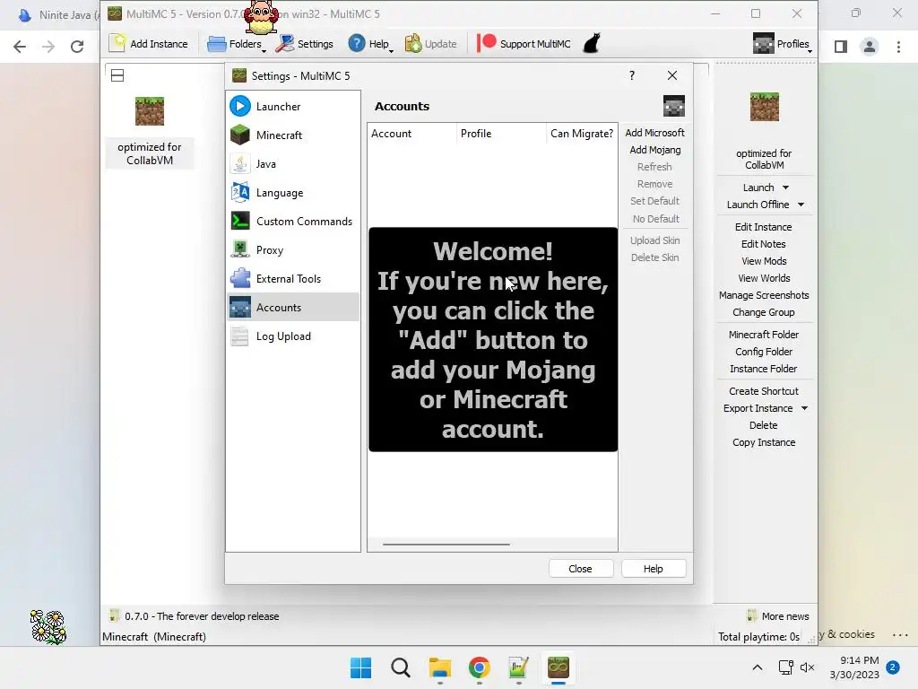This screenshot has width=918, height=689.
Task: Click Edit Notes in side panel
Action: pyautogui.click(x=764, y=244)
